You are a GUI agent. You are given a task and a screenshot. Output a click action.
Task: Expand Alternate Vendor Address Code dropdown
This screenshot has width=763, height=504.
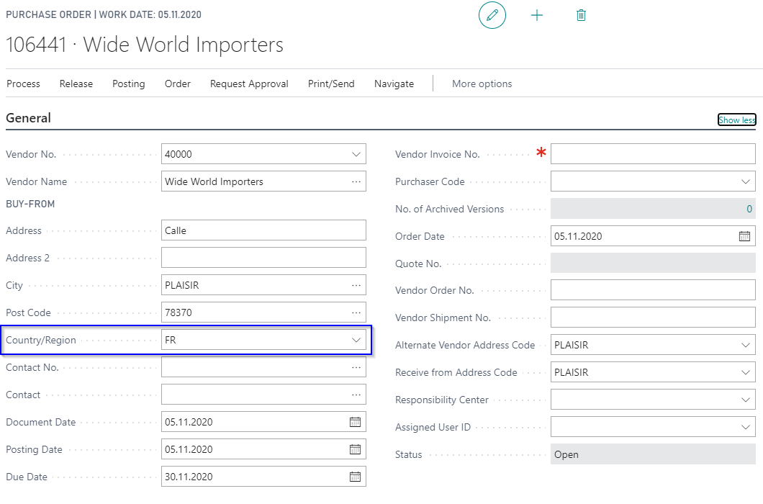[x=746, y=346]
